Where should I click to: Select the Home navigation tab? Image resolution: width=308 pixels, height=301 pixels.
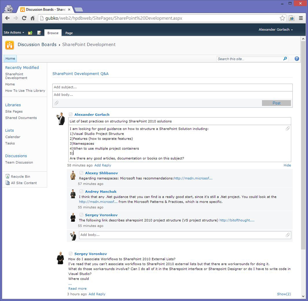[10, 58]
